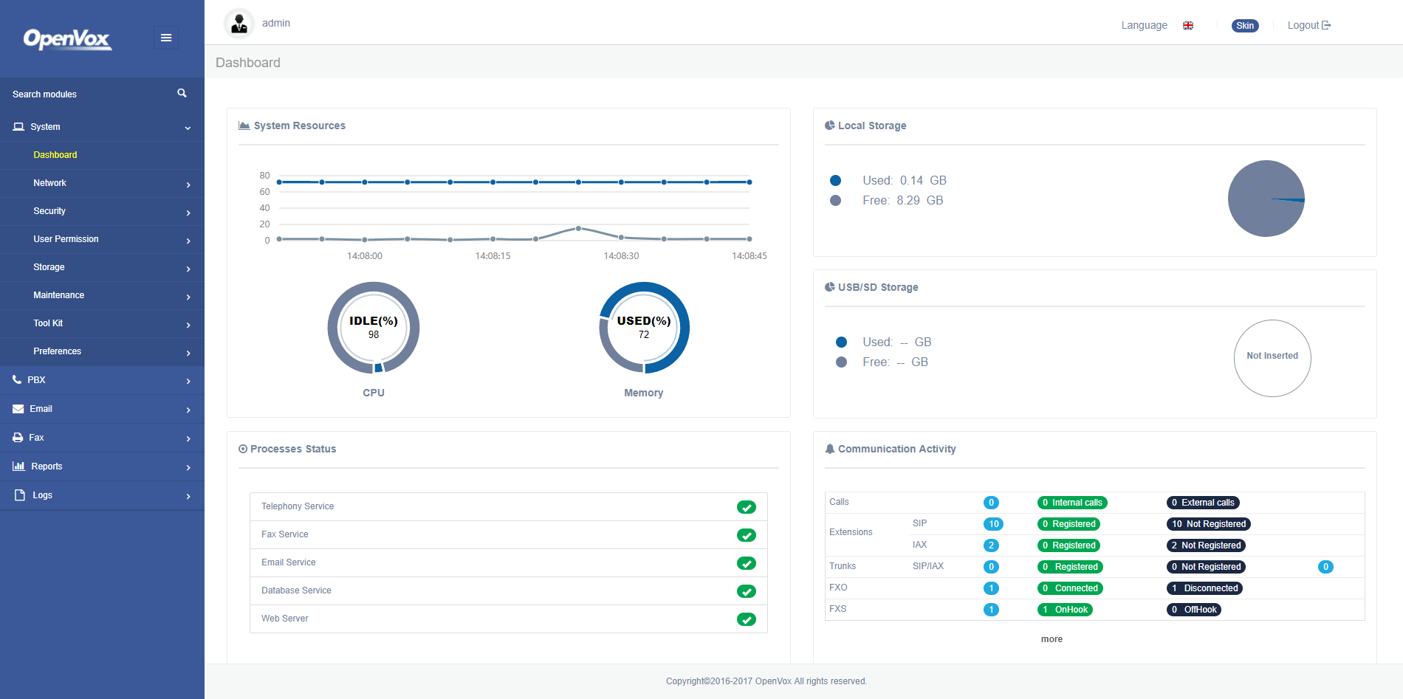Screen dimensions: 1403x699
Task: Open the Reports menu section
Action: (102, 466)
